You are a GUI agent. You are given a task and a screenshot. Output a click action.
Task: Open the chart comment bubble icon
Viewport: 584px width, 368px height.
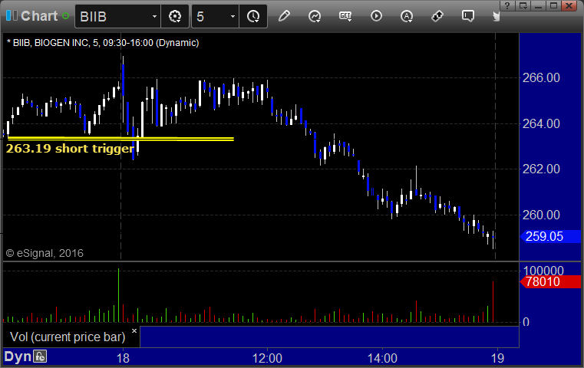468,16
